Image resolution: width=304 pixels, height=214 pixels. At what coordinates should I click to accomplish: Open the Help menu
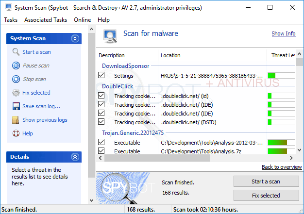coord(103,20)
